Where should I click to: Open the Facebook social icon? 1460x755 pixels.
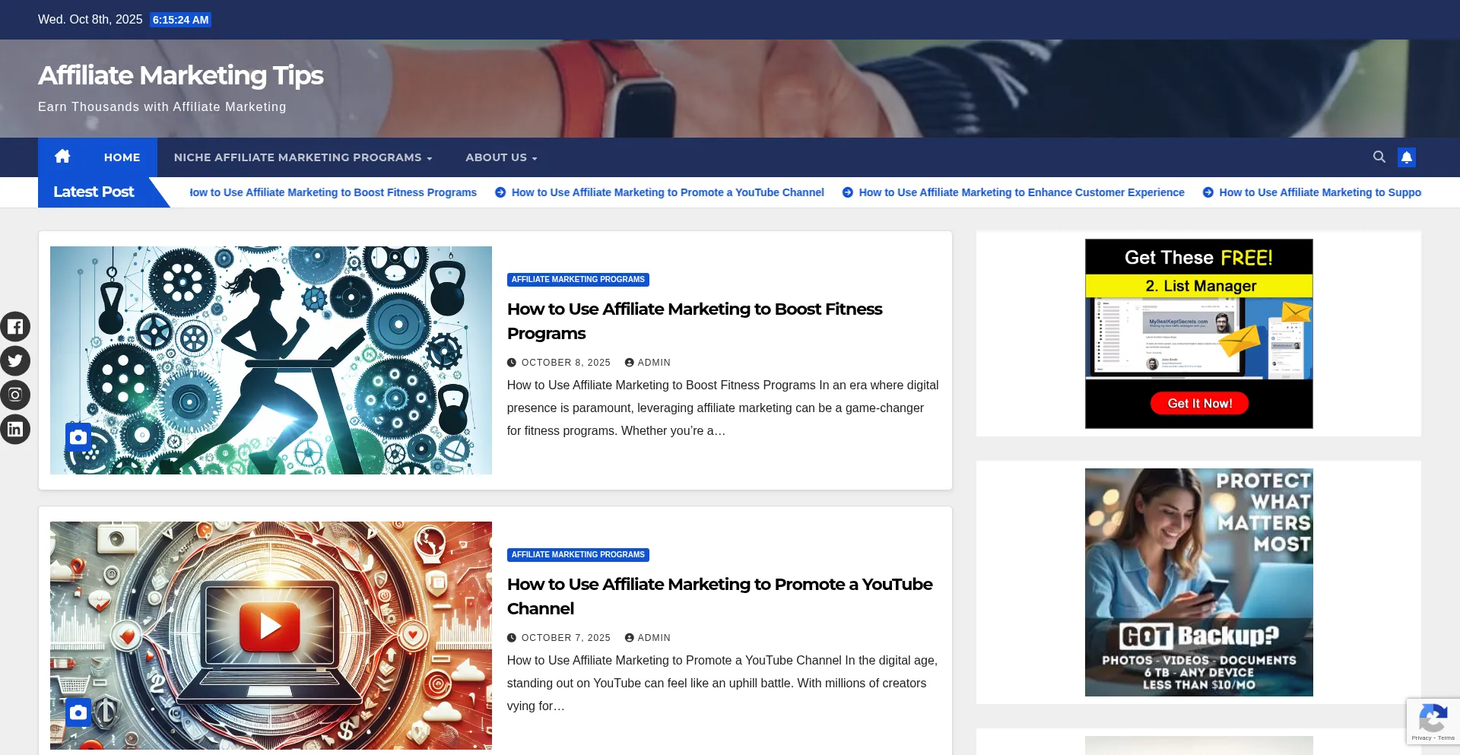point(15,327)
